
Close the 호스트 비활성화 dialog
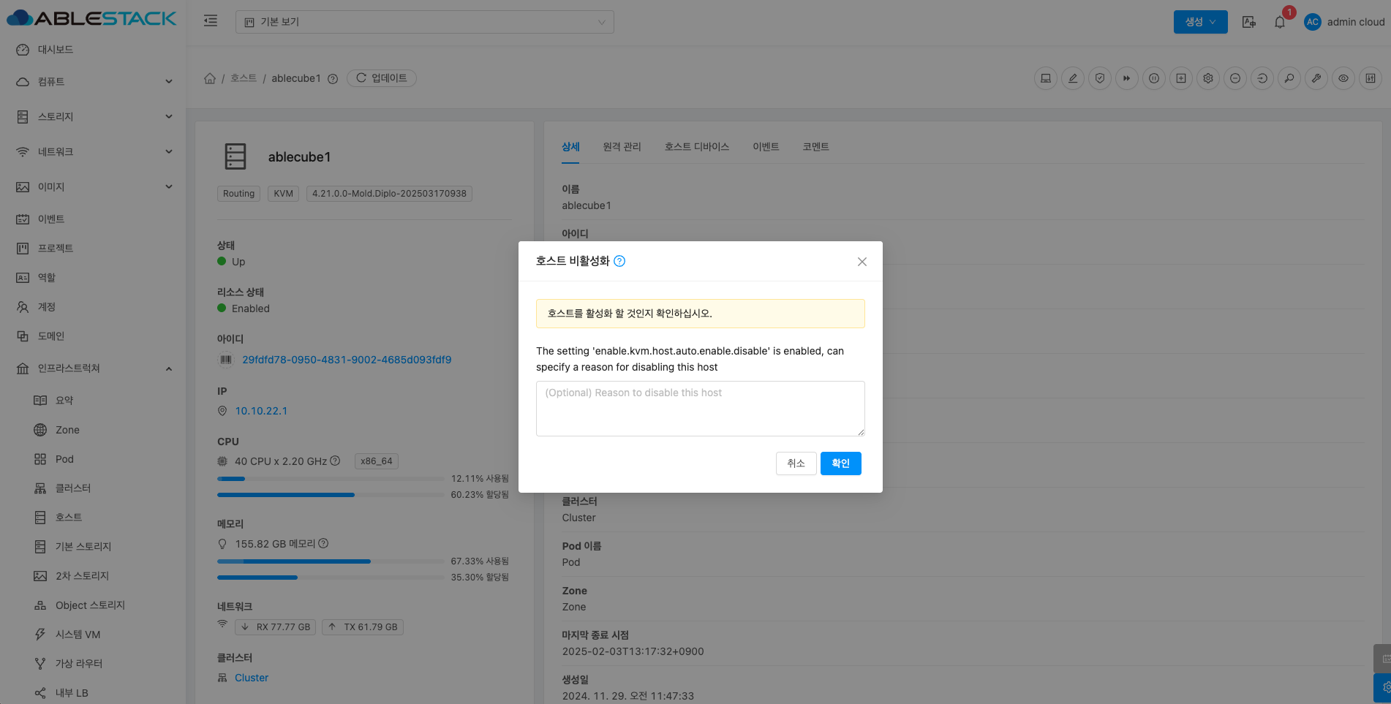tap(862, 262)
